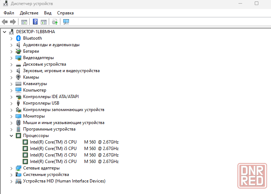Select the Батареи label
Screen dimensions: 271x194
[x=31, y=51]
